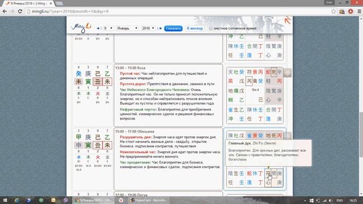
Task: Click the green 甲 stem in the Обезьяна pillars
Action: [x=78, y=137]
